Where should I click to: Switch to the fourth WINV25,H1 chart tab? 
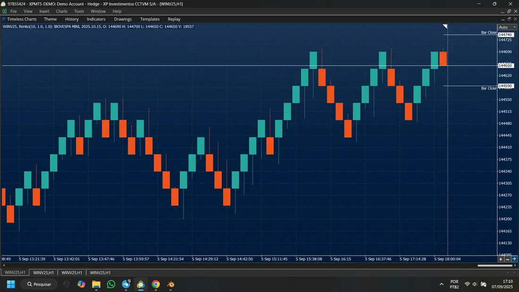(100, 273)
